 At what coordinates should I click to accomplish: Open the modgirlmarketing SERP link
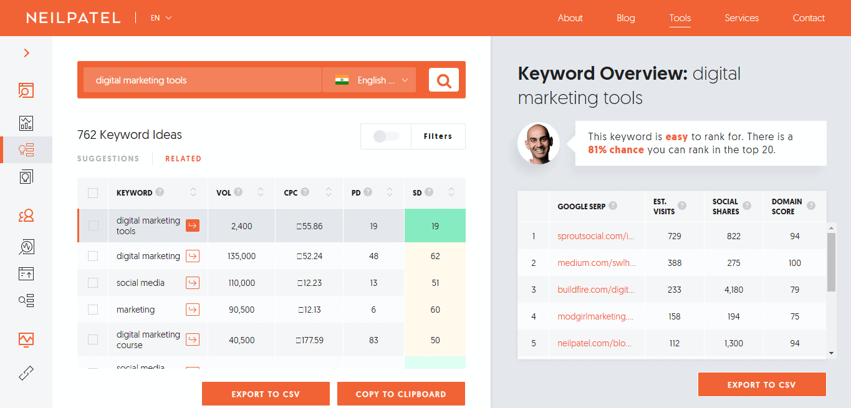click(595, 316)
